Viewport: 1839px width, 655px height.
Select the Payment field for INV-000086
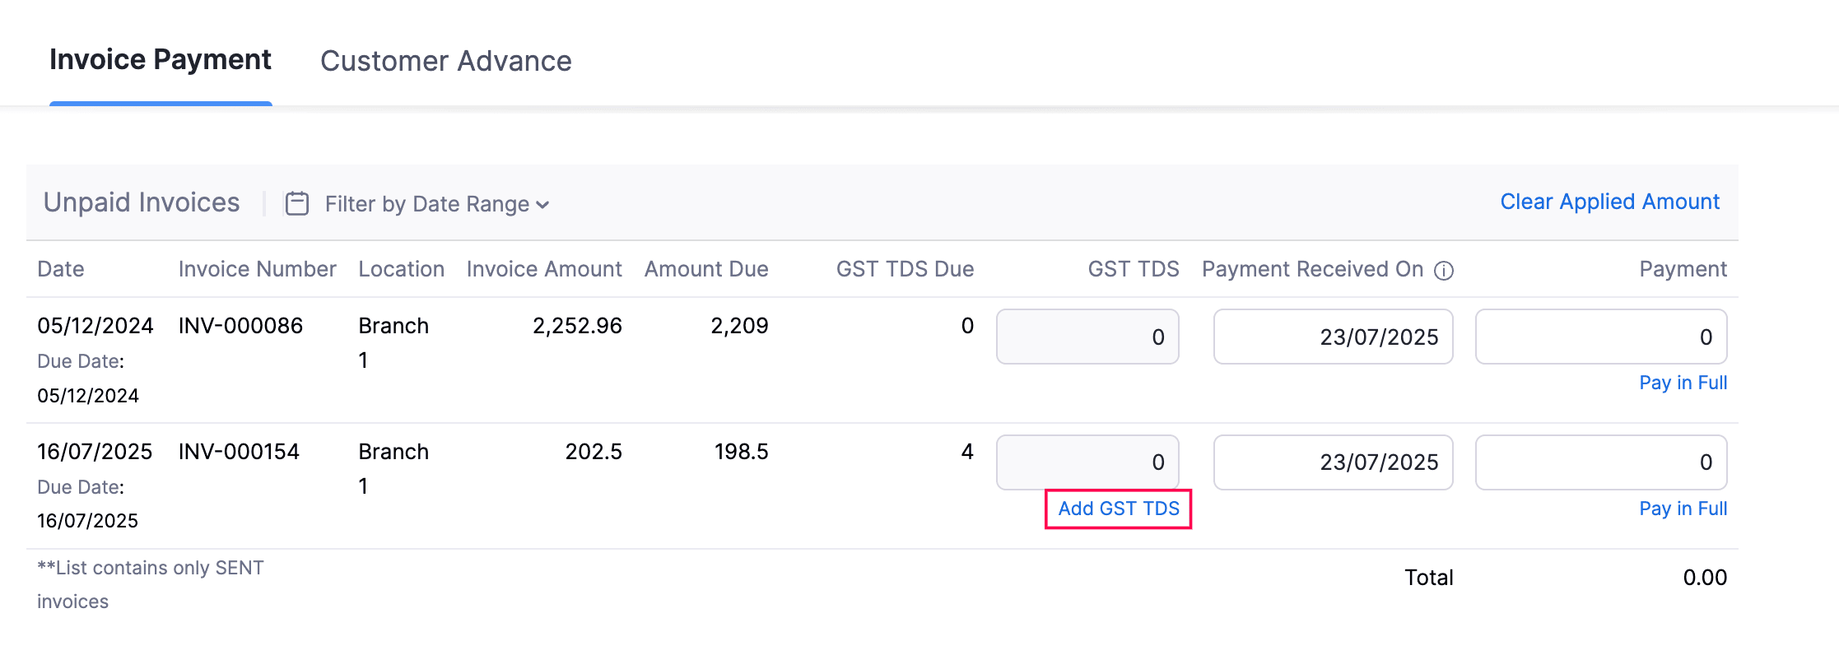pyautogui.click(x=1600, y=336)
